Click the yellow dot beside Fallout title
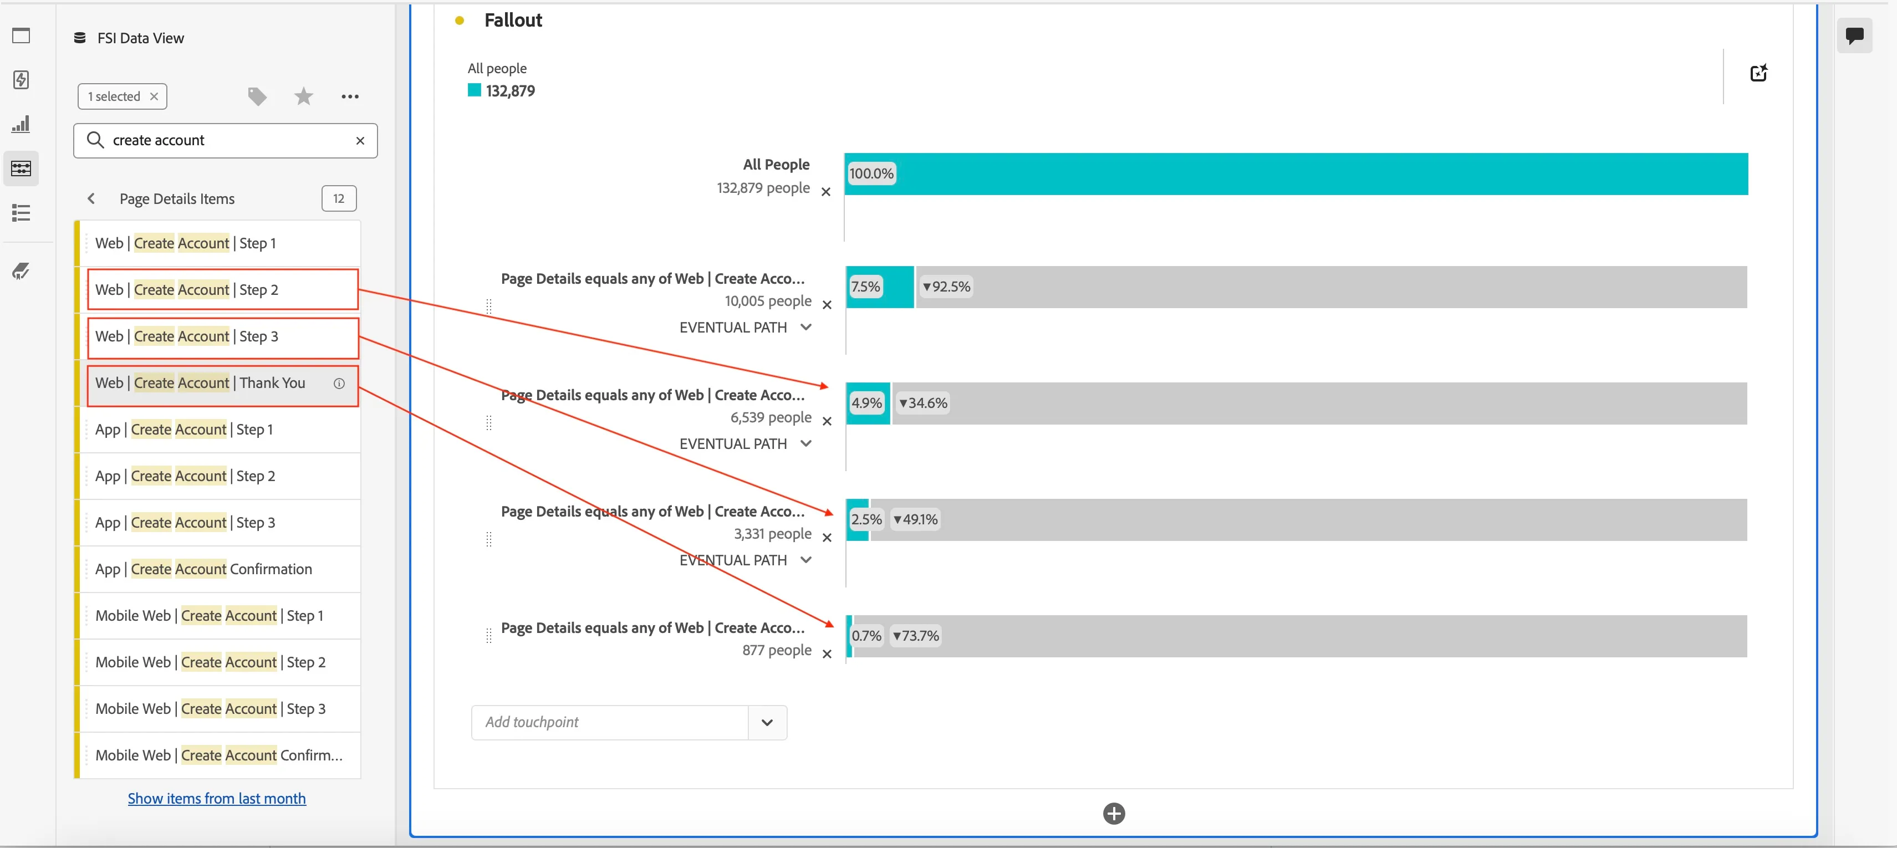1897x848 pixels. pos(460,21)
